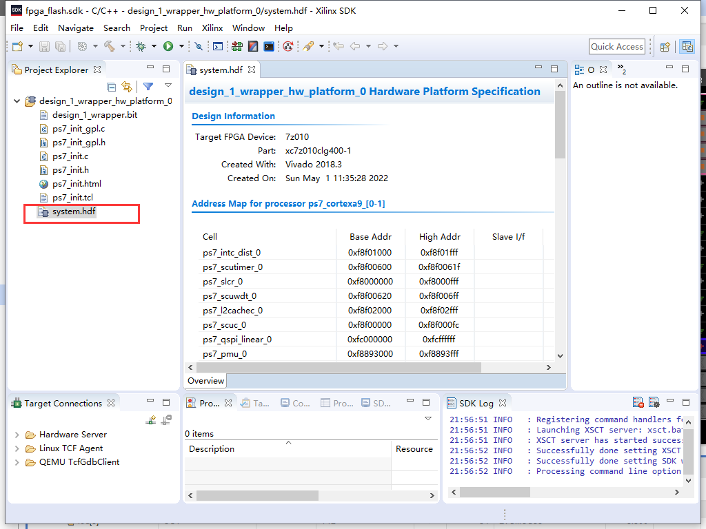Click New Target Connection icon
The width and height of the screenshot is (706, 529).
151,419
